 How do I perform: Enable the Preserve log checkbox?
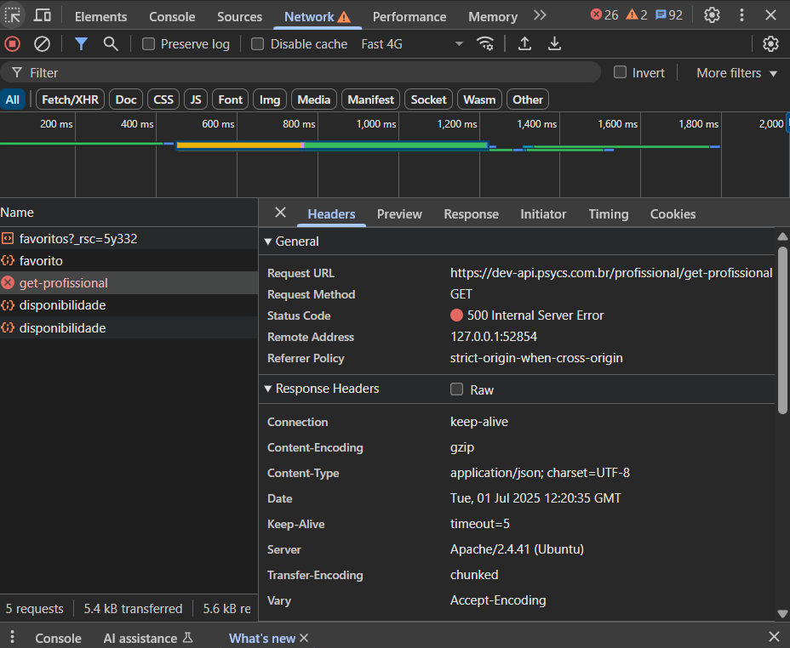[x=149, y=44]
